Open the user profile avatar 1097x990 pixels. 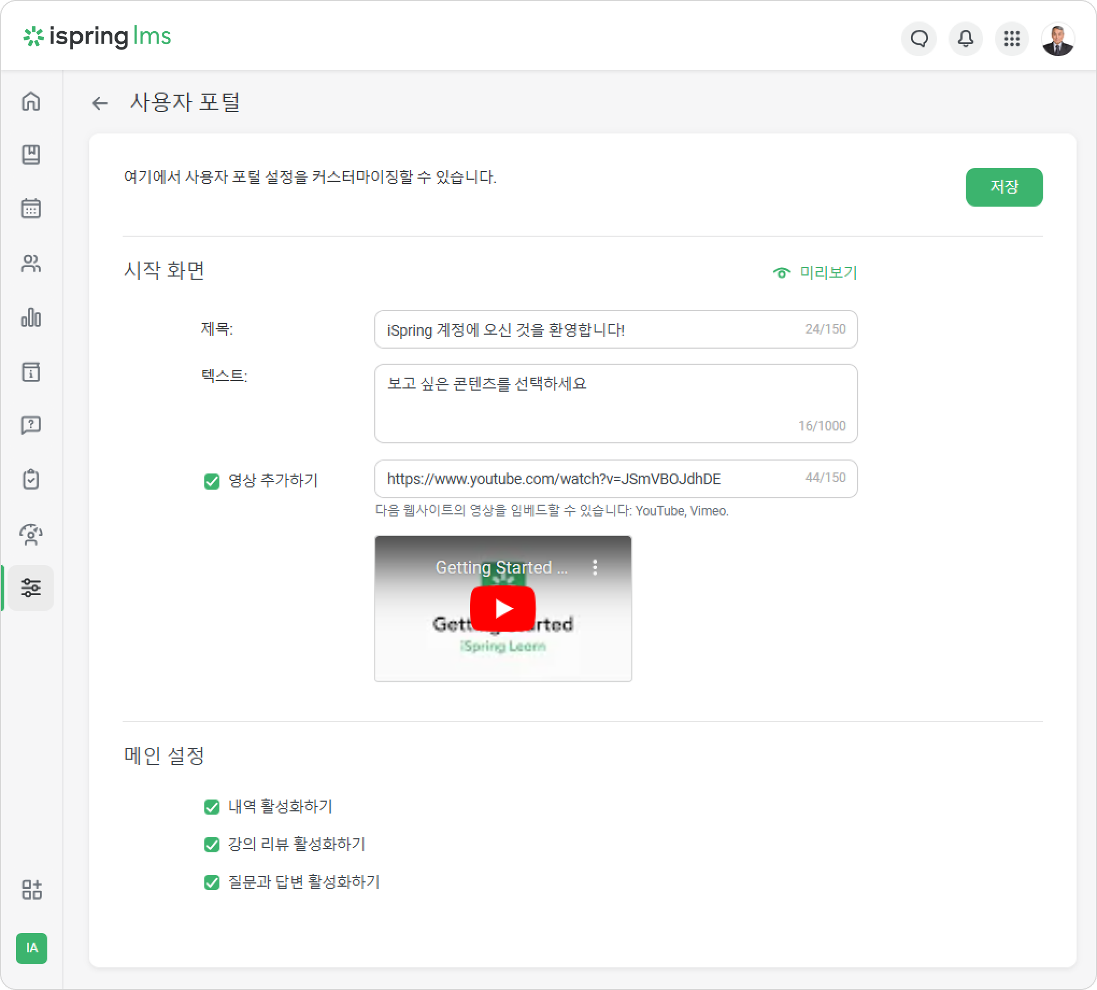tap(1058, 39)
